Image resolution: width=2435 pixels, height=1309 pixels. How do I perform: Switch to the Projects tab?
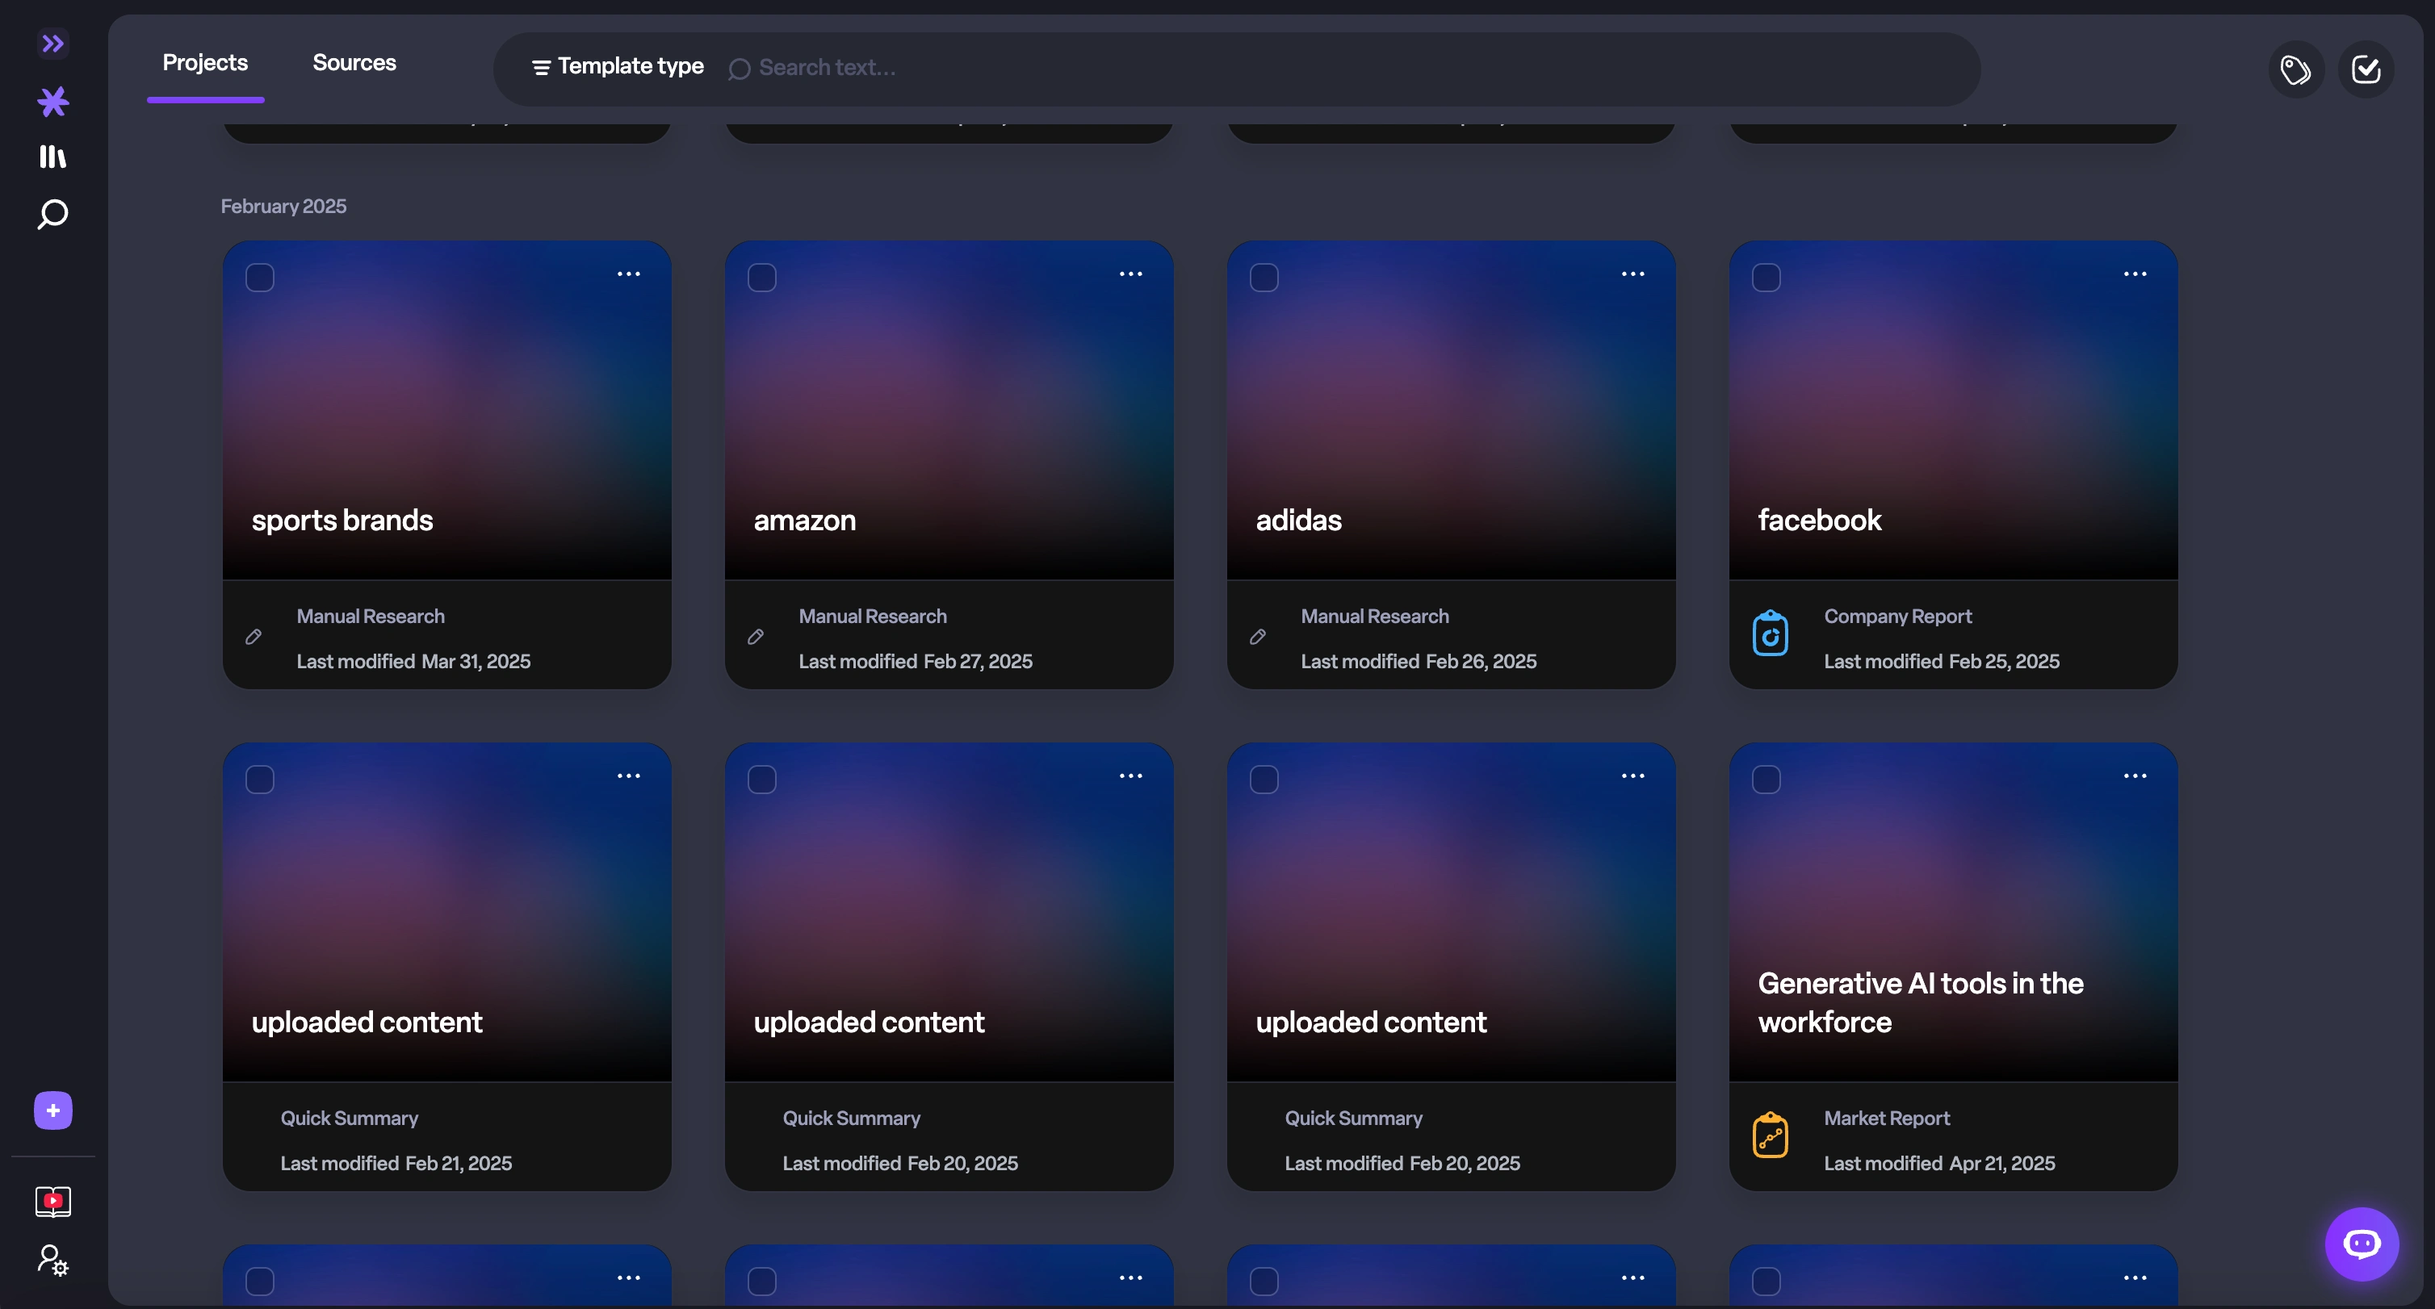click(x=205, y=62)
